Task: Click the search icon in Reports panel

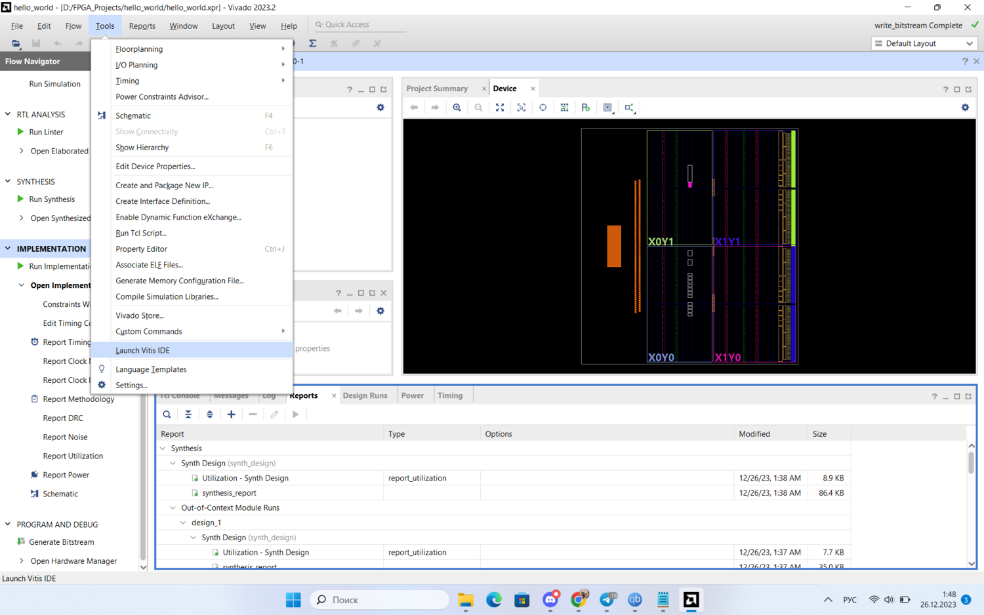Action: click(167, 414)
